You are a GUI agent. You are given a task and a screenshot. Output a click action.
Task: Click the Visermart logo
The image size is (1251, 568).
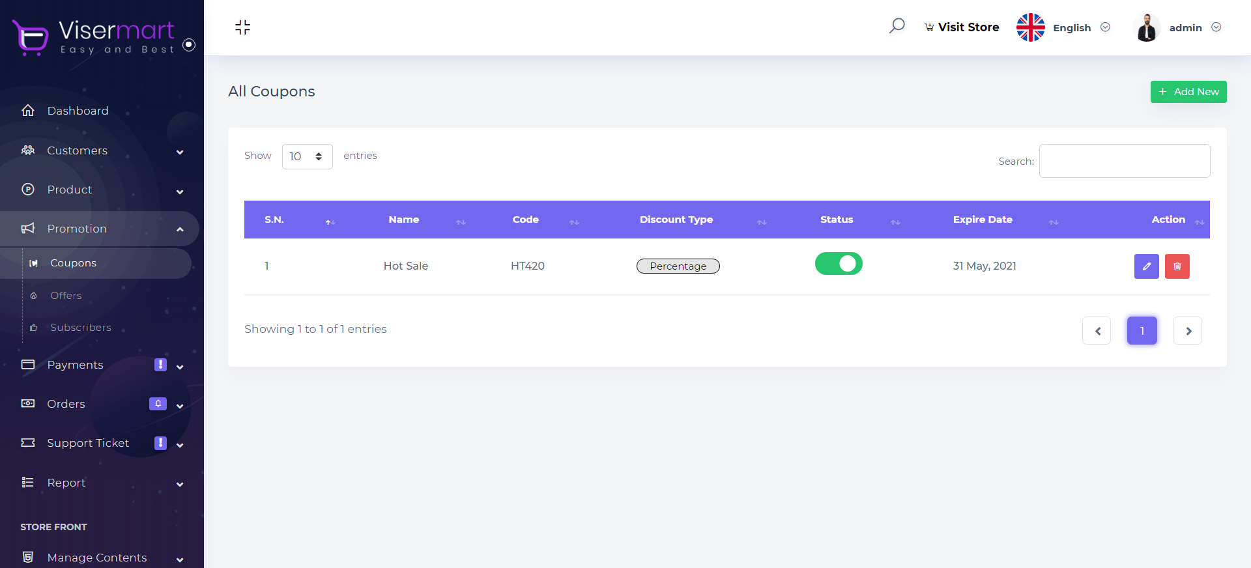point(94,36)
